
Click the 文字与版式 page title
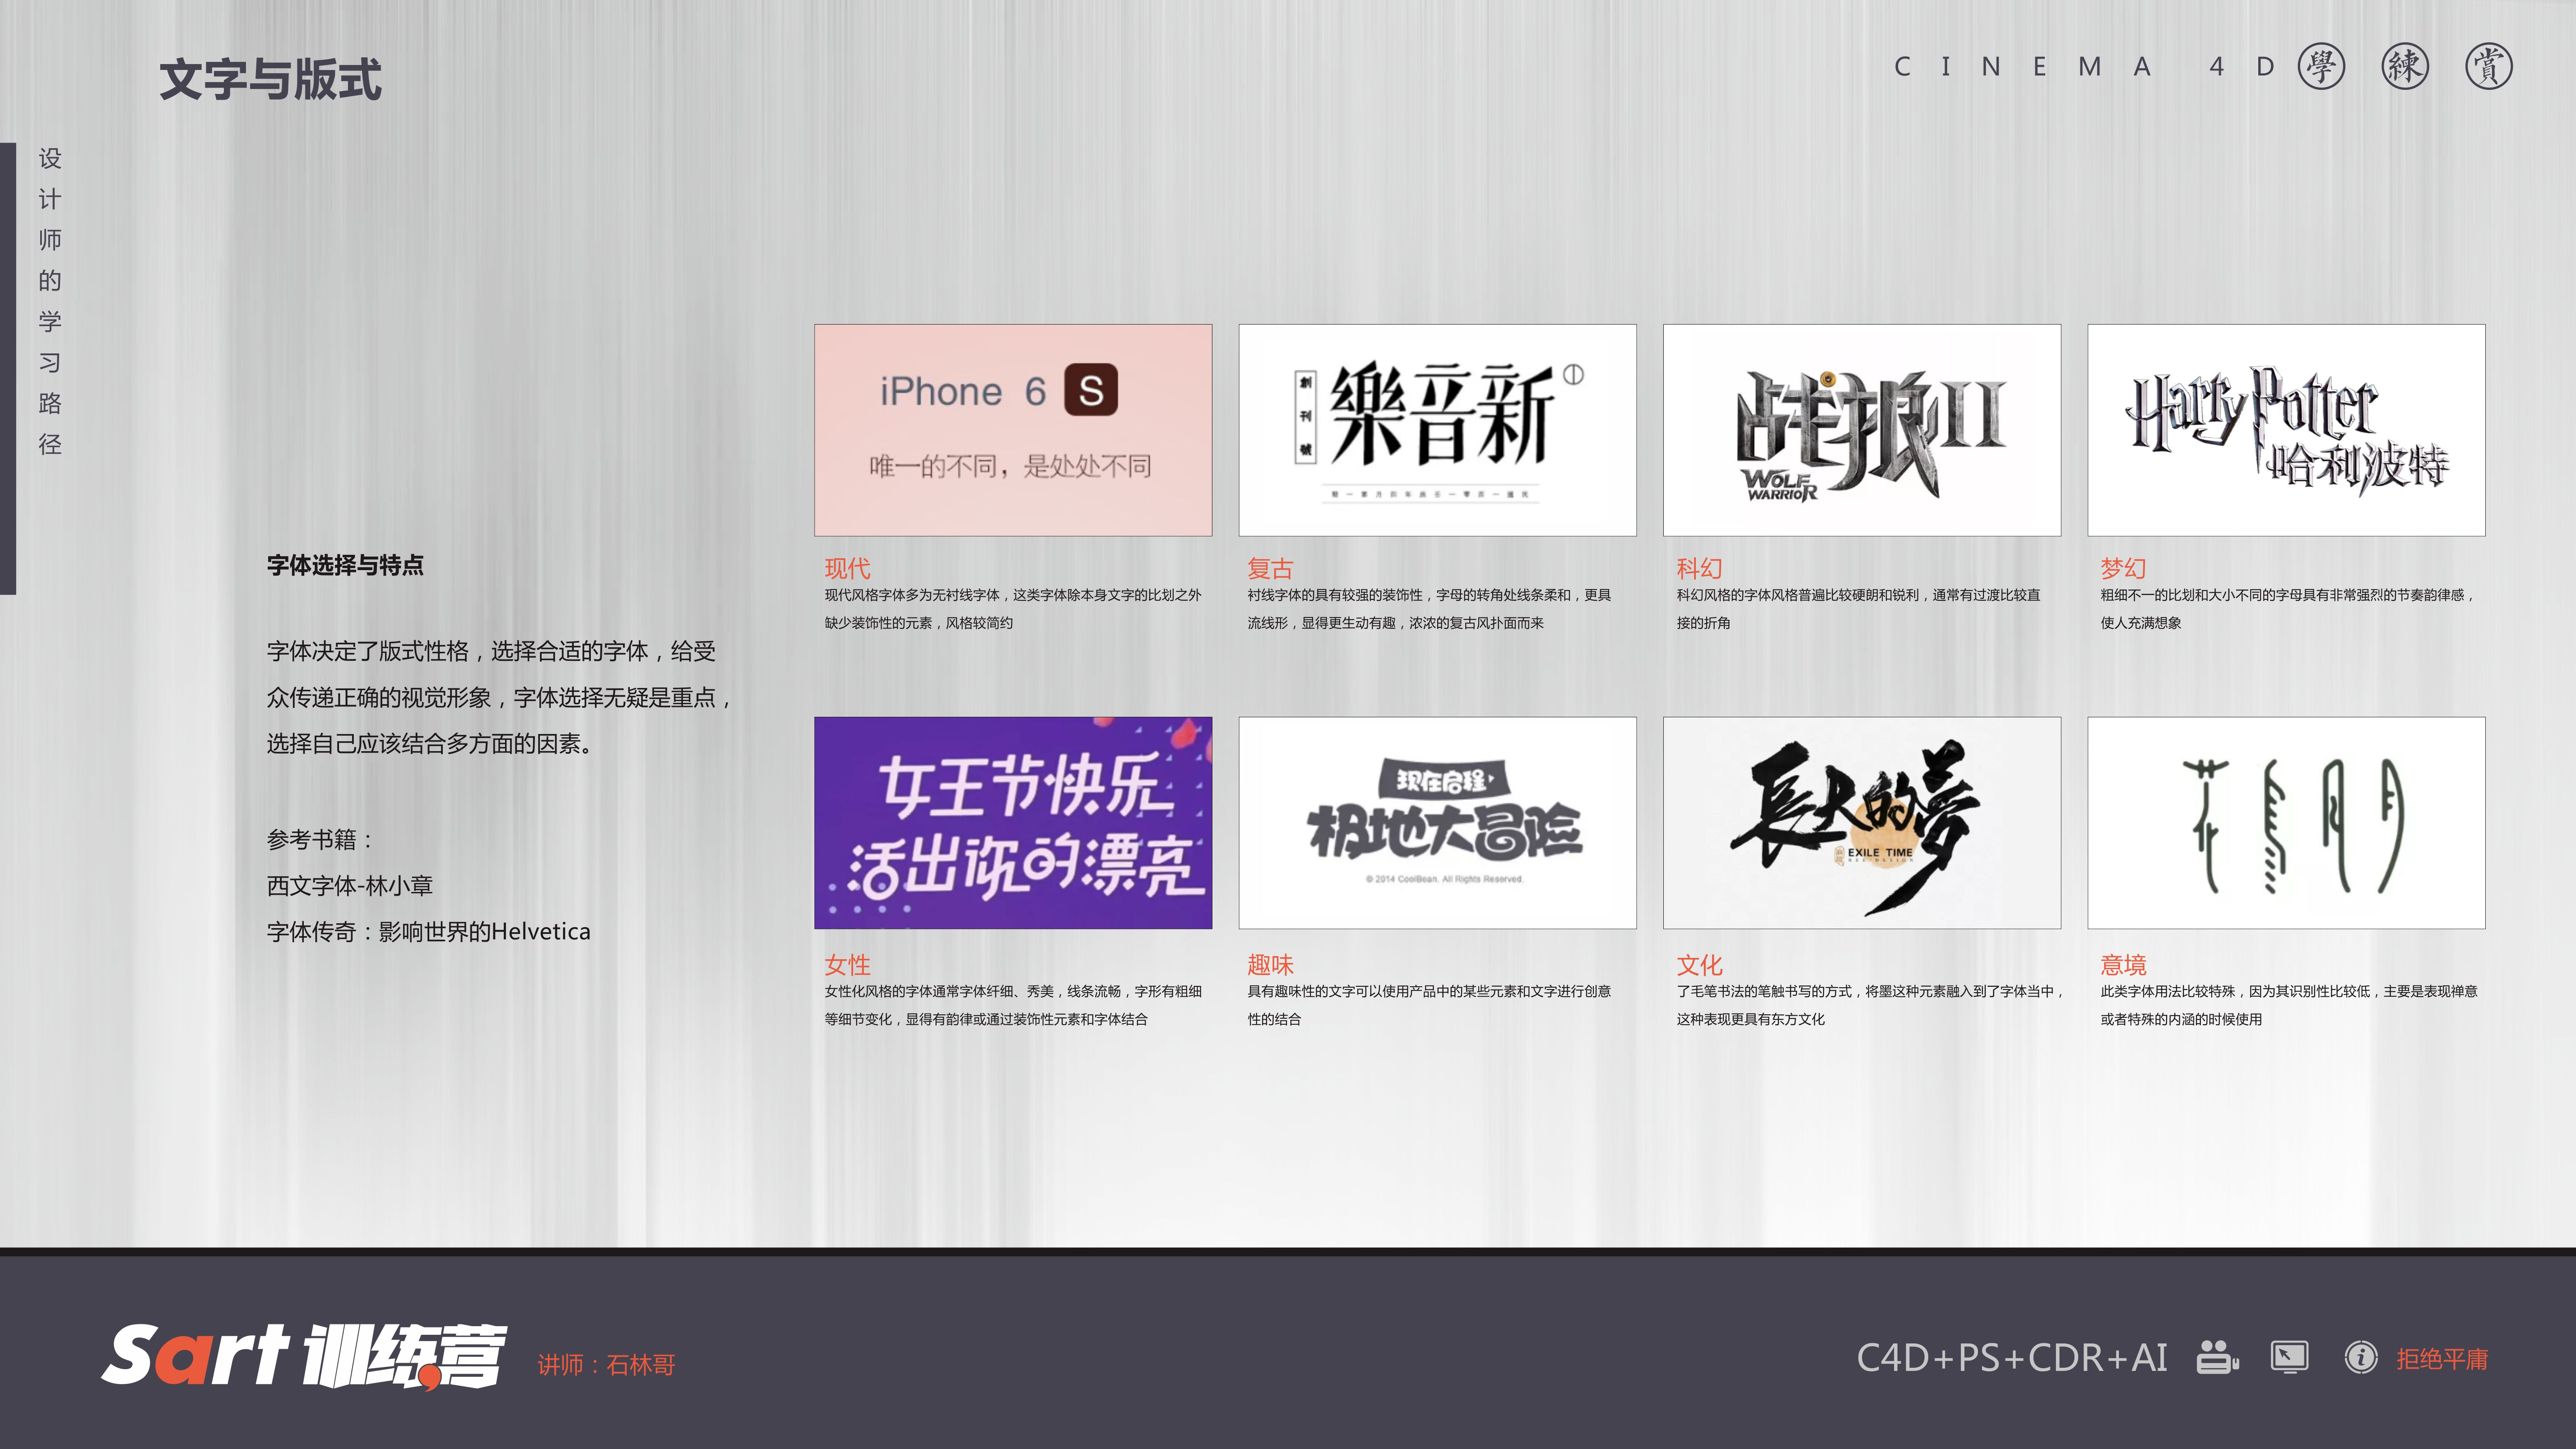(x=270, y=80)
